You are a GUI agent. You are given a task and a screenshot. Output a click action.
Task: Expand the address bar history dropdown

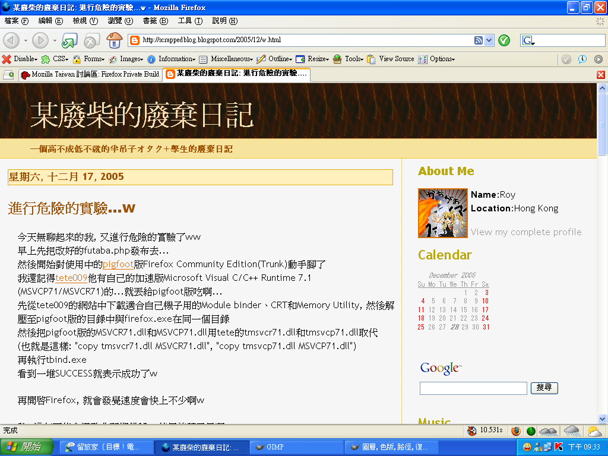coord(489,40)
